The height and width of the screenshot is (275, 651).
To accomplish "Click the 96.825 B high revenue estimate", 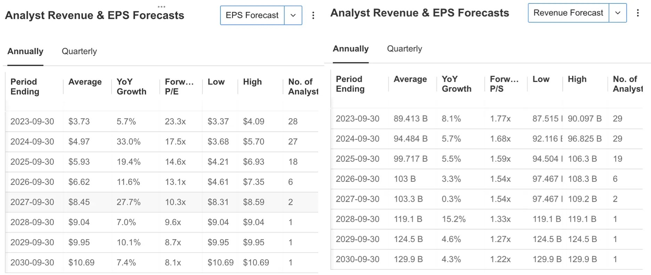I will [x=585, y=139].
